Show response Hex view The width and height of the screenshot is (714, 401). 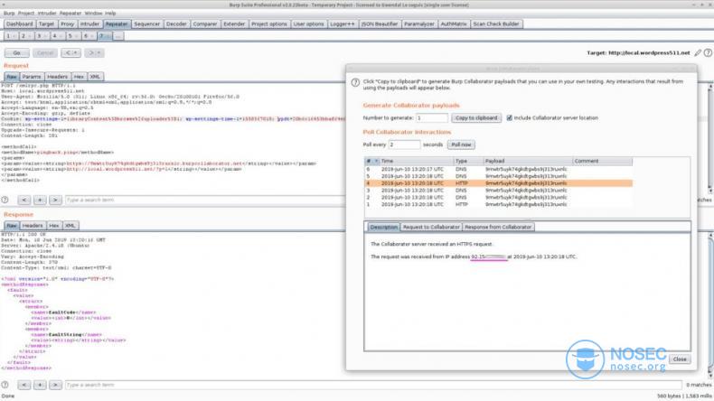coord(53,225)
